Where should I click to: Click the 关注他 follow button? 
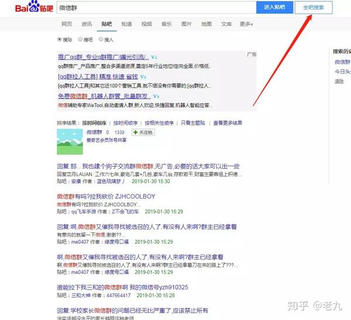(143, 133)
